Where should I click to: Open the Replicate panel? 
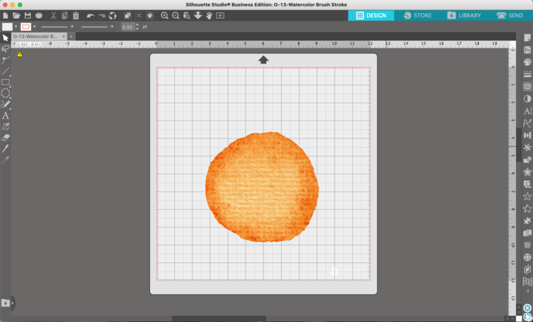pyautogui.click(x=527, y=147)
